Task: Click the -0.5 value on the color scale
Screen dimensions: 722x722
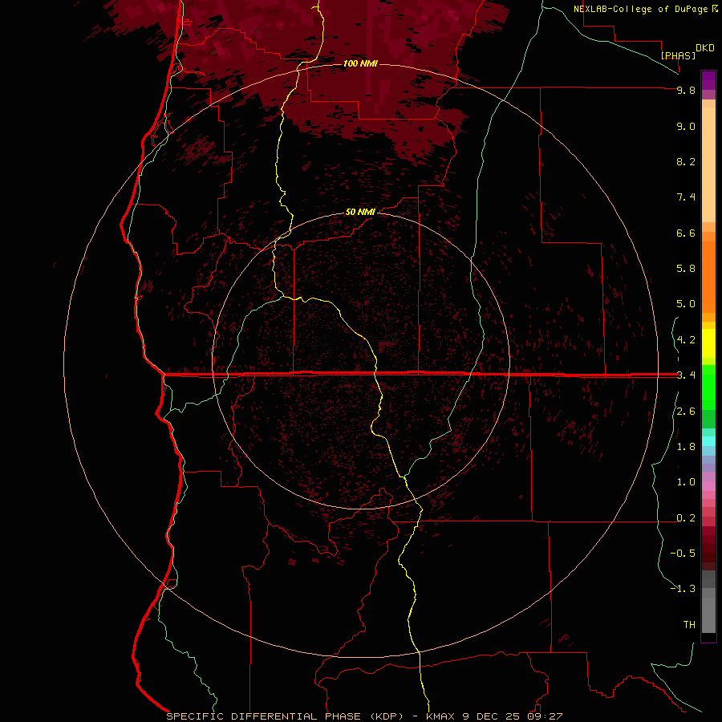Action: 683,554
